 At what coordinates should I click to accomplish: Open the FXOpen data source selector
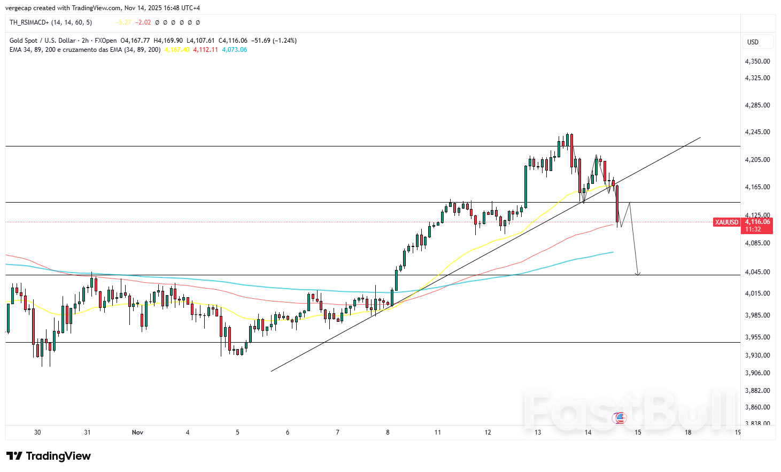(105, 40)
